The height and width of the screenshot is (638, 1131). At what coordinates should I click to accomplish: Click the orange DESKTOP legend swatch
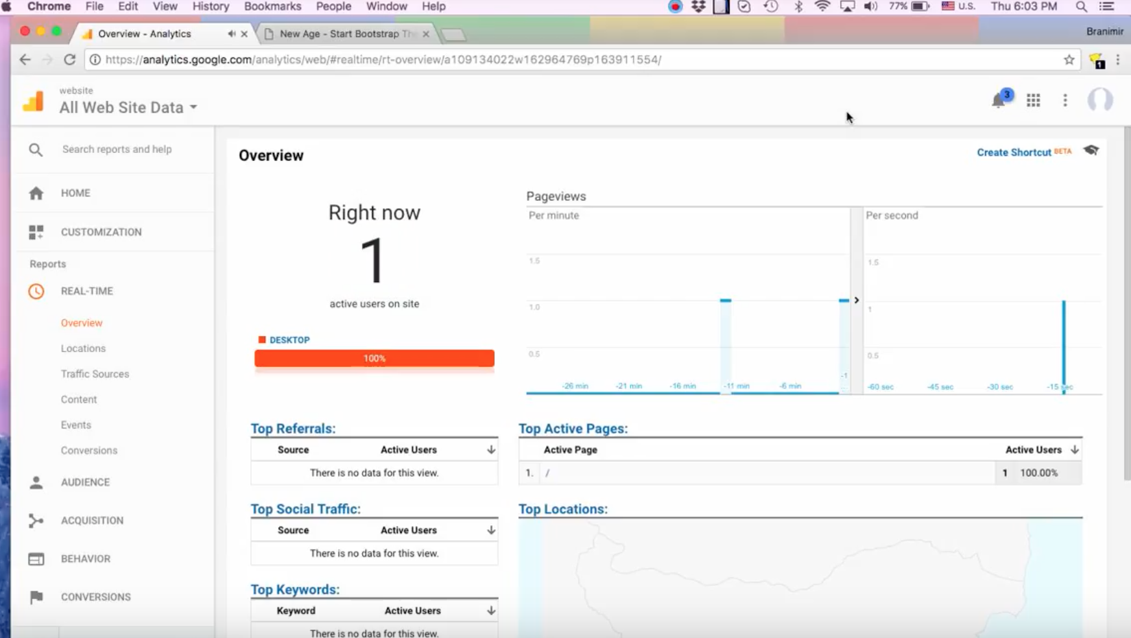click(262, 340)
